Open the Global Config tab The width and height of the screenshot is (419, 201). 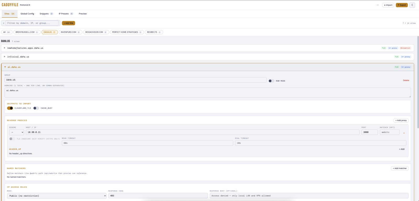(x=27, y=14)
